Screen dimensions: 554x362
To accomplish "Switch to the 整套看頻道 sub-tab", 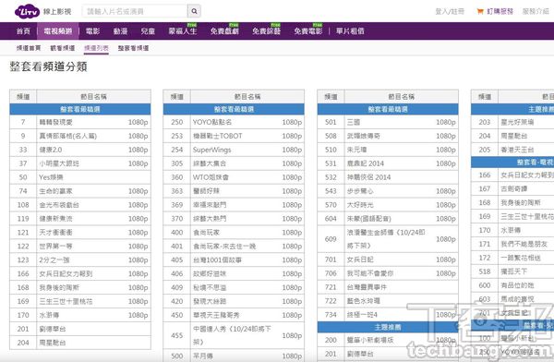I will click(133, 48).
